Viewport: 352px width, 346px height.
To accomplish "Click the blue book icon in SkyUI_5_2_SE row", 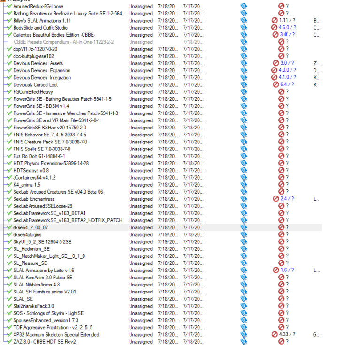I will click(244, 242).
